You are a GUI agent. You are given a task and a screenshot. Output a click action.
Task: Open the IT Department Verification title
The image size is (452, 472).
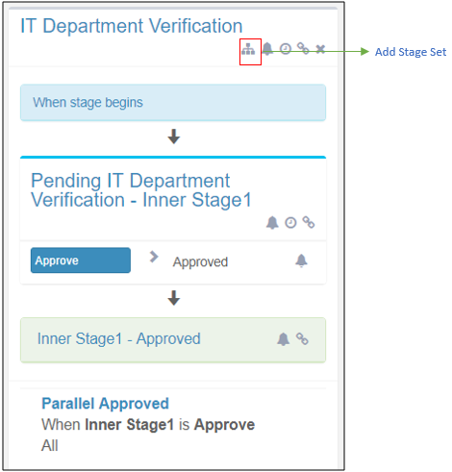tap(132, 26)
